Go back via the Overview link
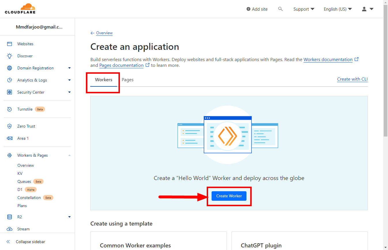Screen dimensions: 388x250 tap(104, 33)
